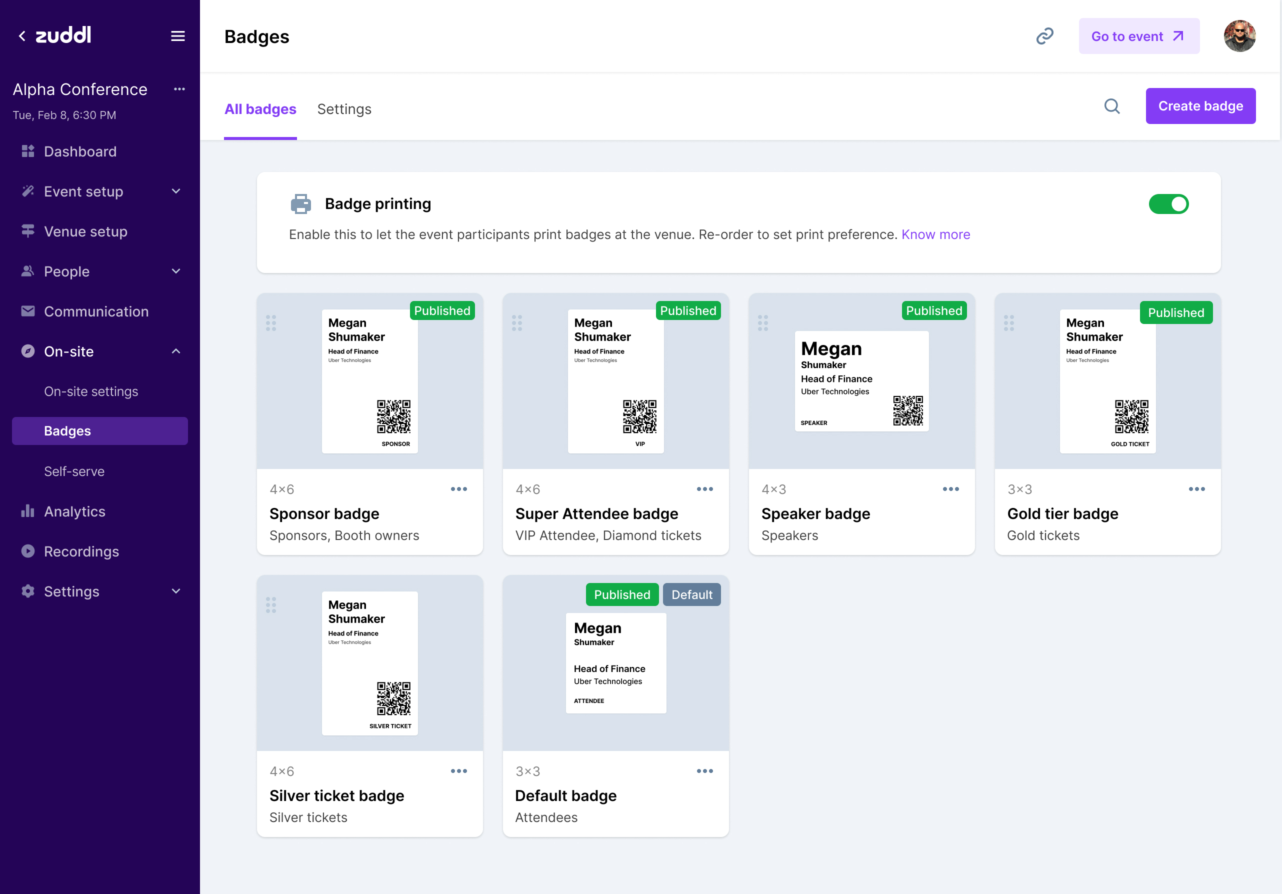Image resolution: width=1282 pixels, height=894 pixels.
Task: Expand the People section chevron
Action: click(176, 271)
